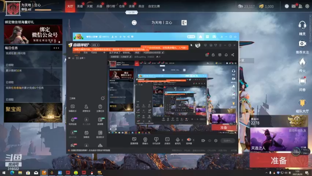
Task: Expand toolbox with the round more button
Action: point(103,98)
